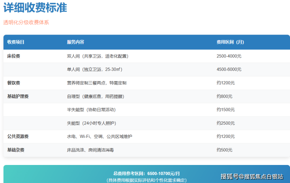Select the 营养师定制三餐两点 service cell
Viewport: 290px width, 183px height.
96,83
